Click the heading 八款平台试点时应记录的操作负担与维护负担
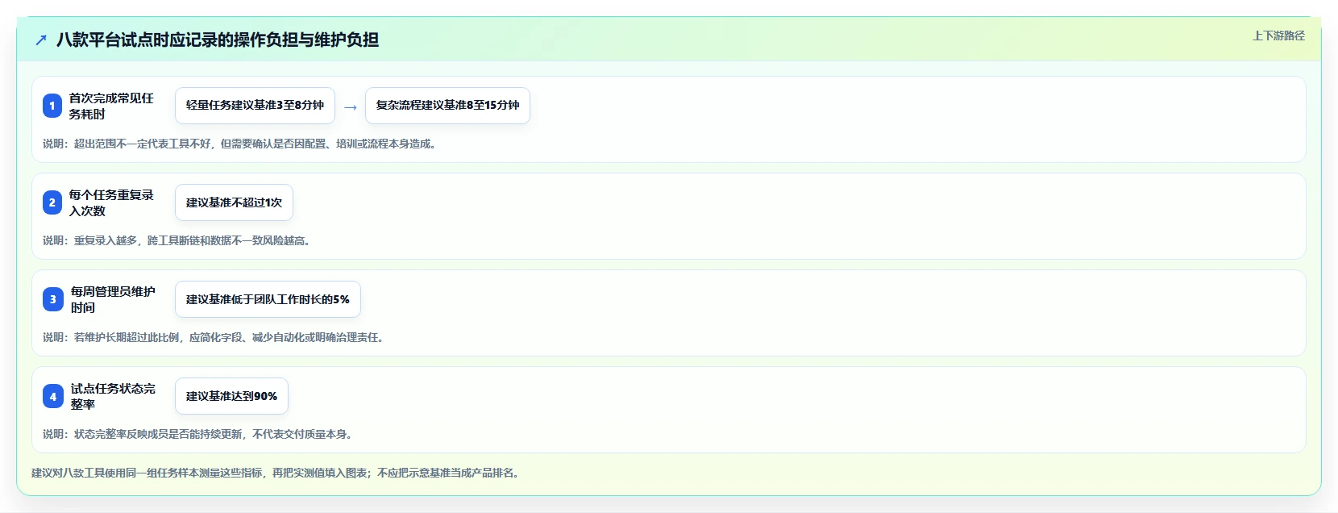This screenshot has width=1338, height=513. [218, 40]
